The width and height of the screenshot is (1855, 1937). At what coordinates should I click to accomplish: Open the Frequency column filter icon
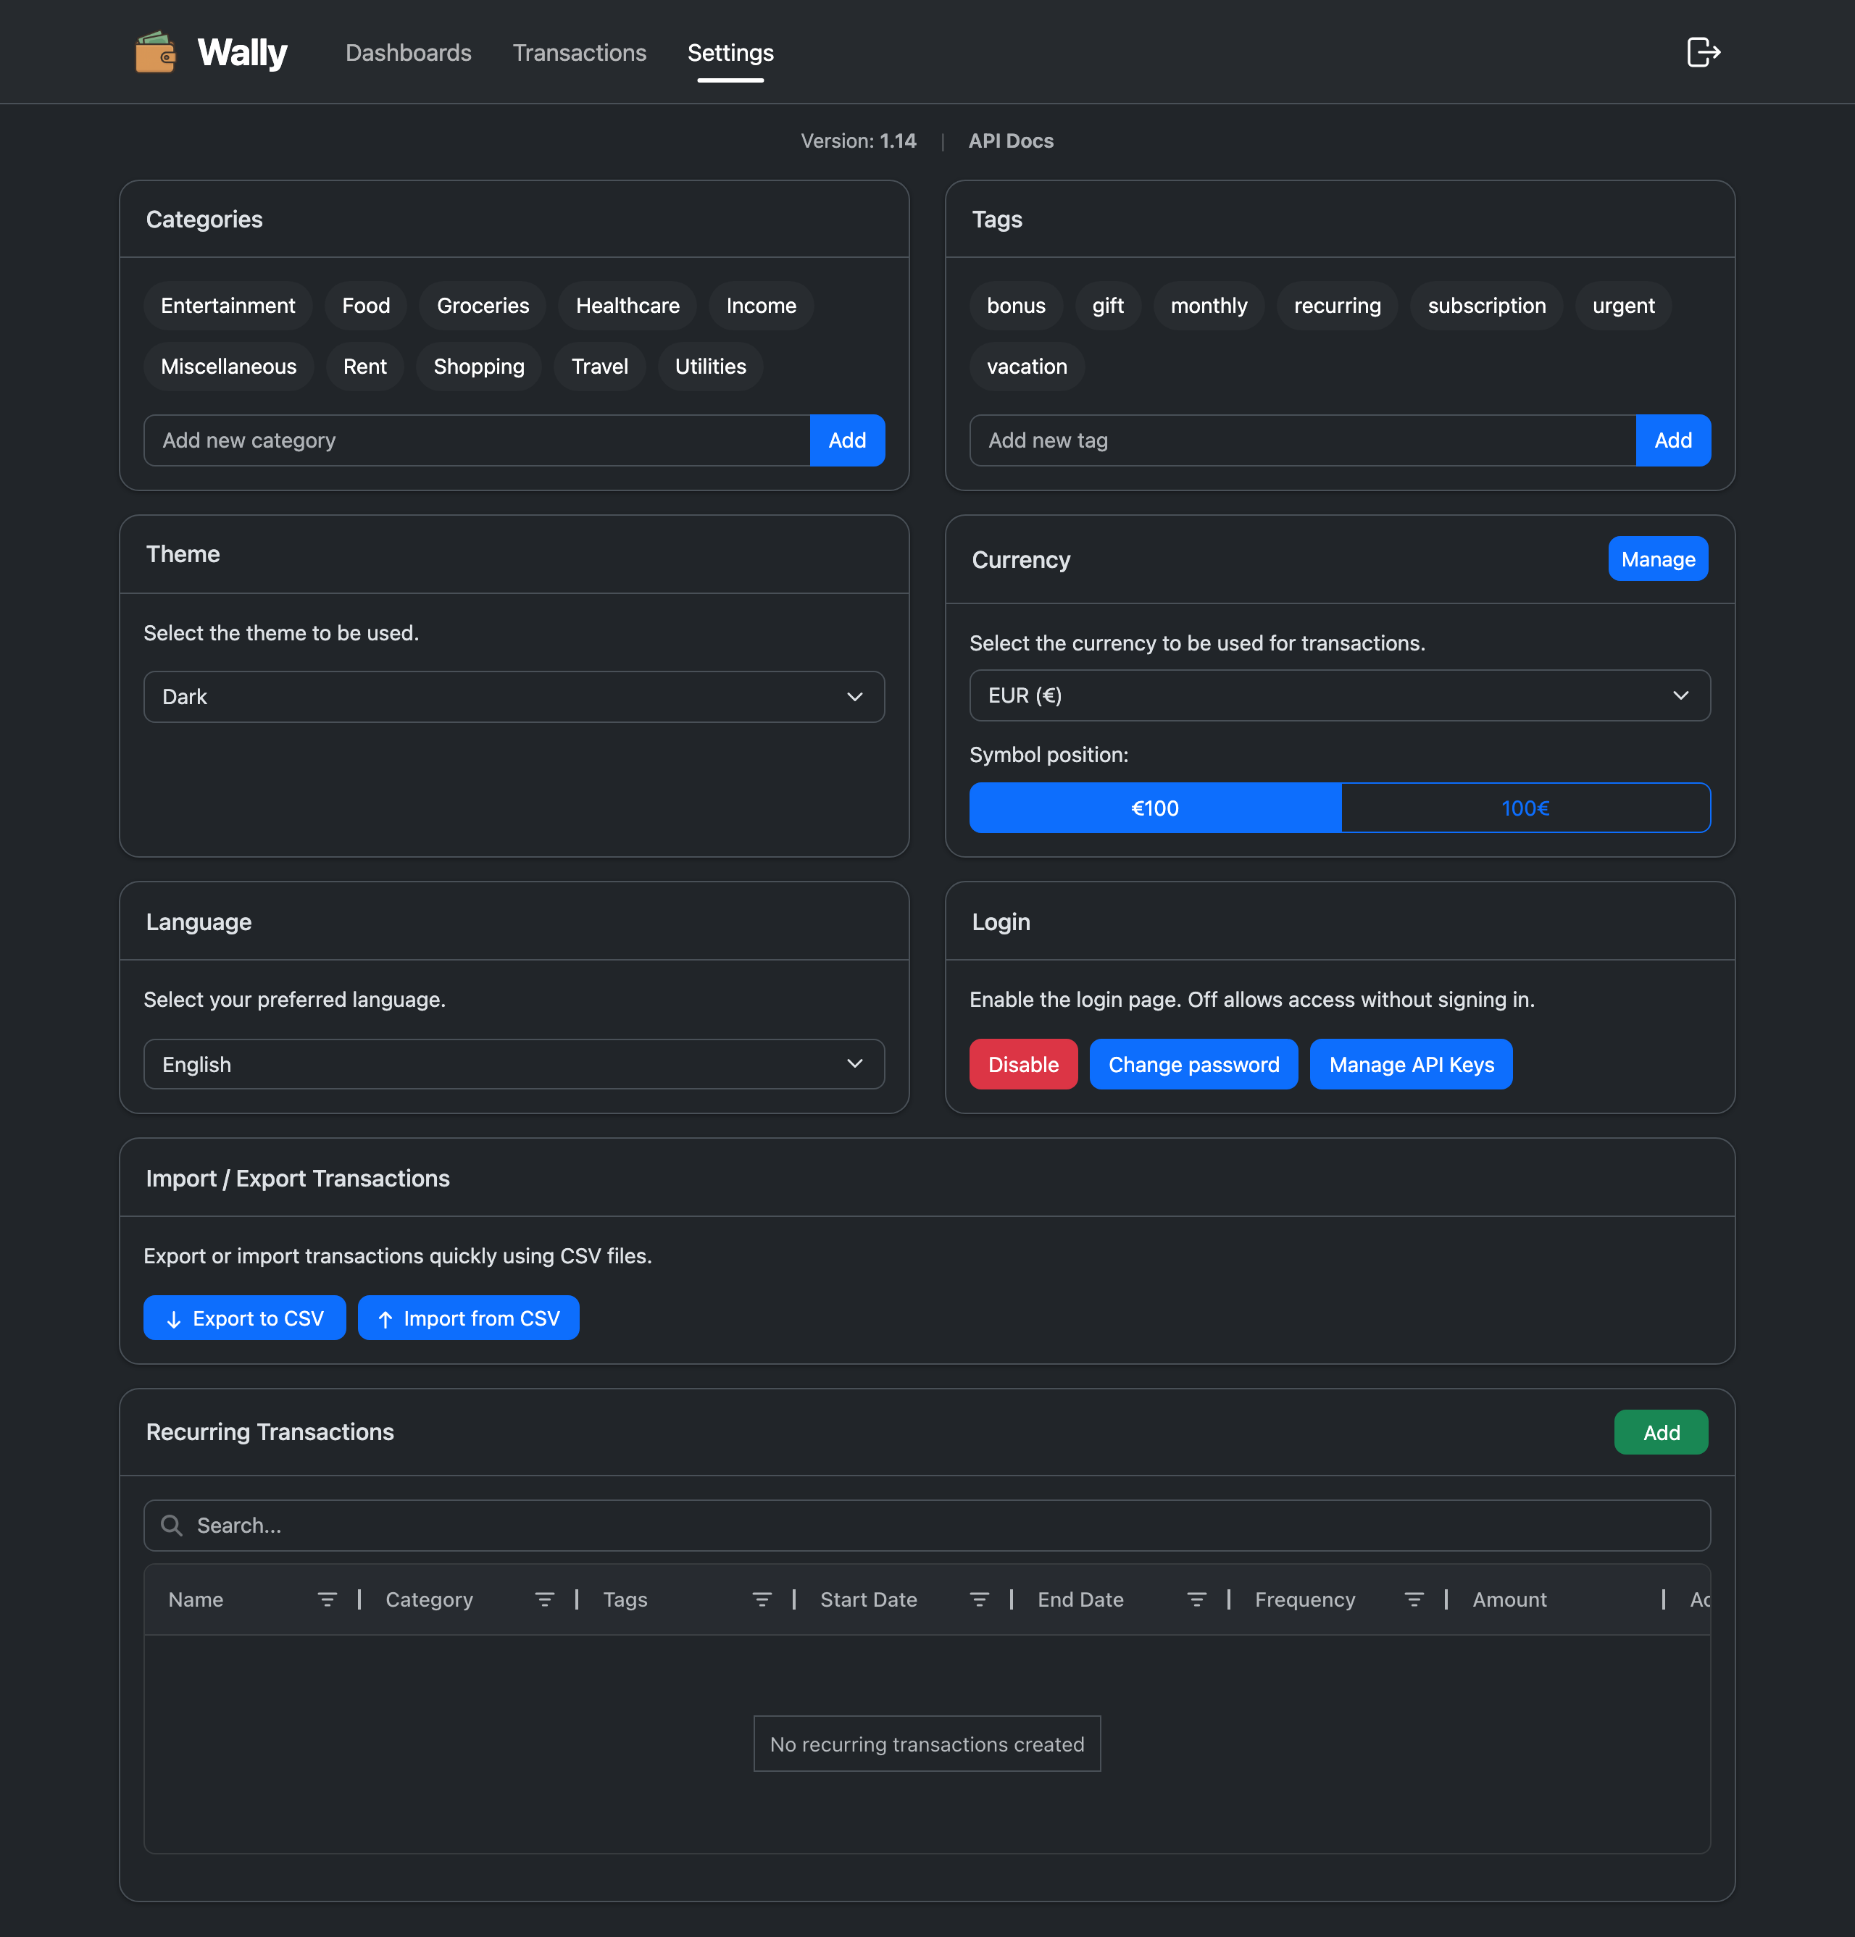pyautogui.click(x=1414, y=1599)
